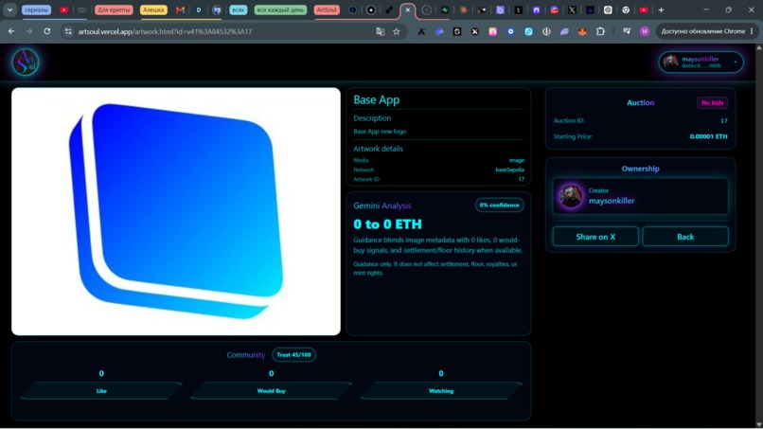Reload the current page
Viewport: 763px width, 429px height.
46,31
